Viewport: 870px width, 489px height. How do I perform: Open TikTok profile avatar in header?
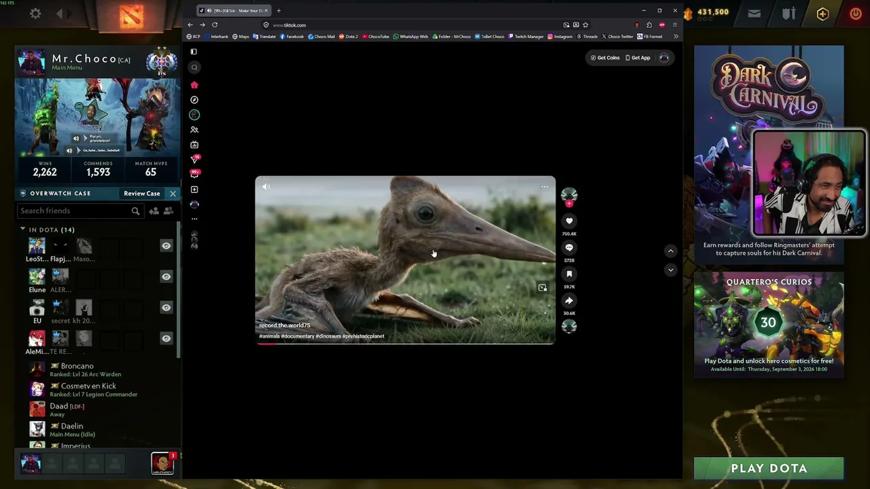point(664,58)
